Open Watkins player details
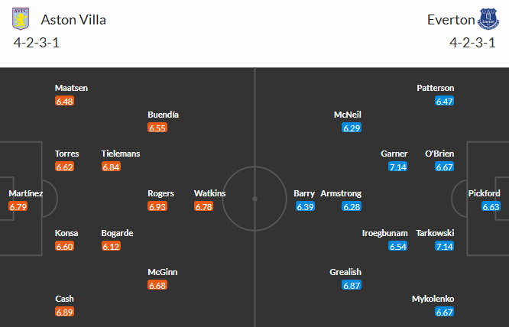Viewport: 509px width, 327px height. coord(209,193)
